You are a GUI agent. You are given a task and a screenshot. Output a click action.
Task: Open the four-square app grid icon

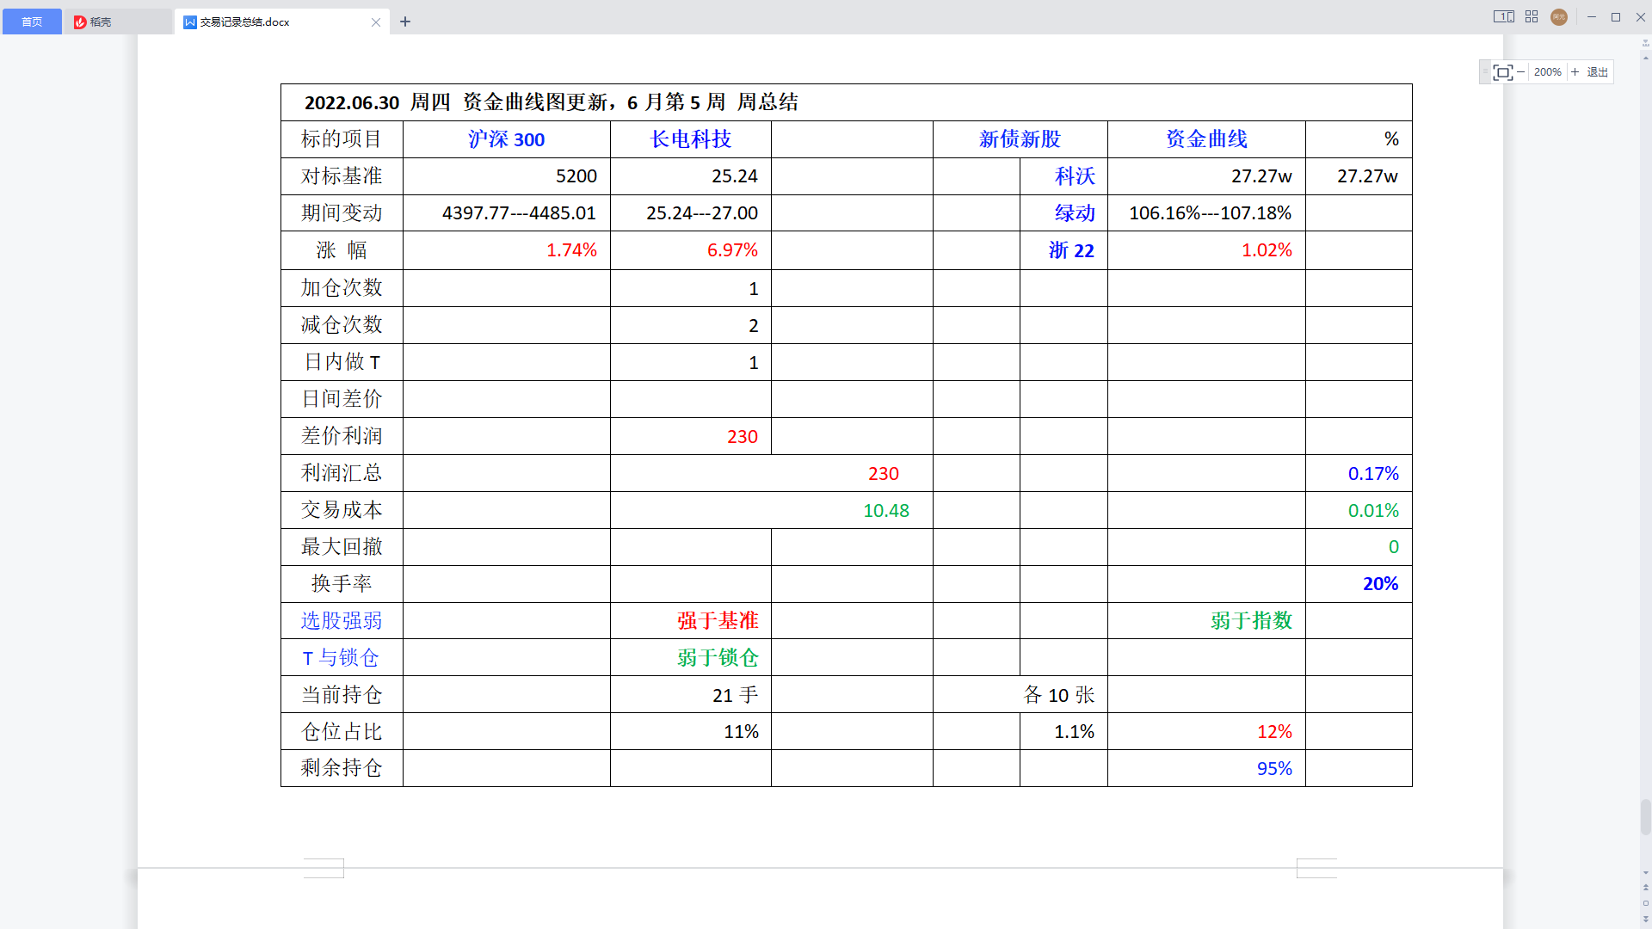(x=1532, y=16)
